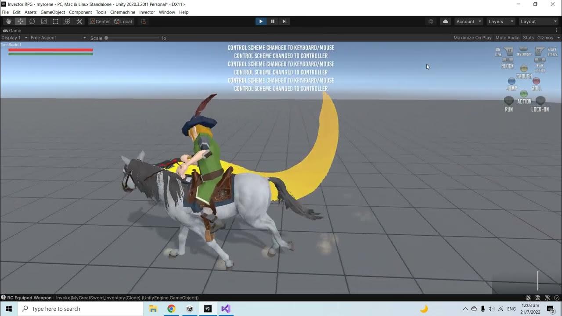562x316 pixels.
Task: Open the File menu
Action: 5,12
